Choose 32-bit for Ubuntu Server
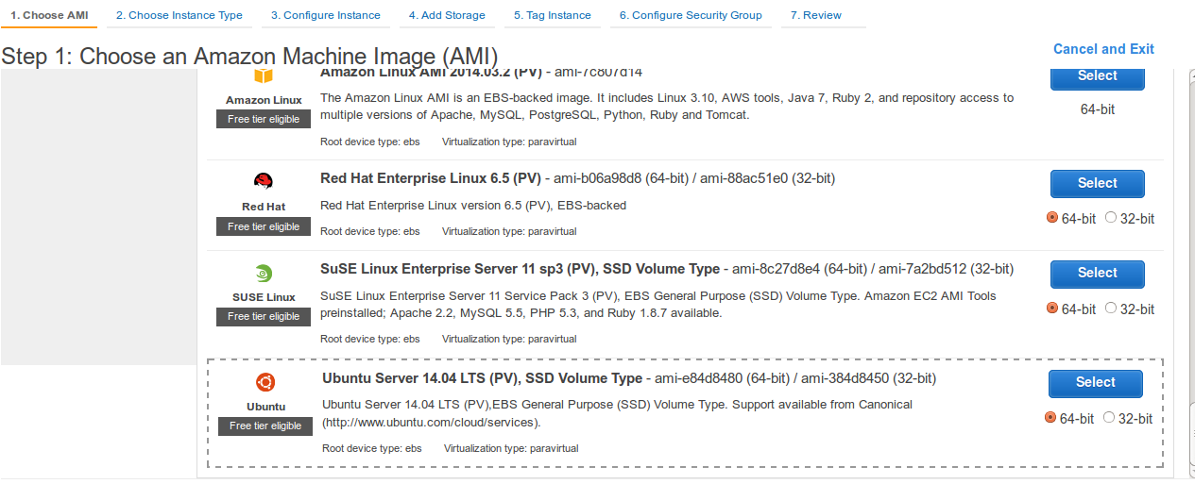The height and width of the screenshot is (484, 1195). tap(1109, 418)
